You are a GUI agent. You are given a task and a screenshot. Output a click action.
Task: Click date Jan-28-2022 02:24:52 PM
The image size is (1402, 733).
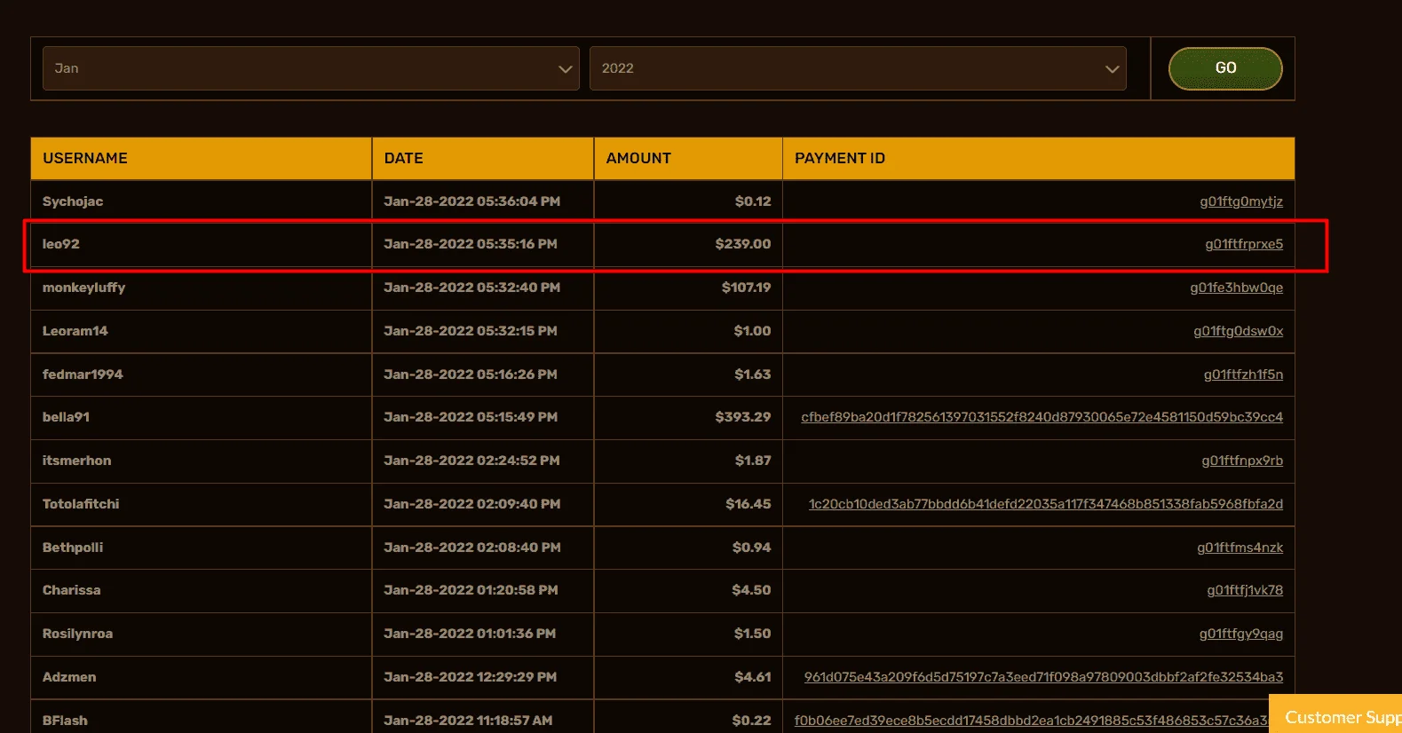[471, 461]
